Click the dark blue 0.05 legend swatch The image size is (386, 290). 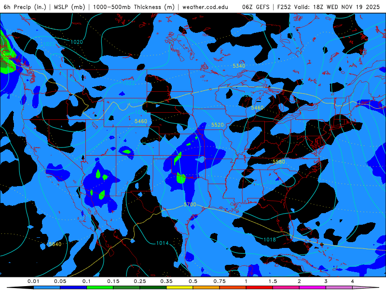(x=73, y=288)
